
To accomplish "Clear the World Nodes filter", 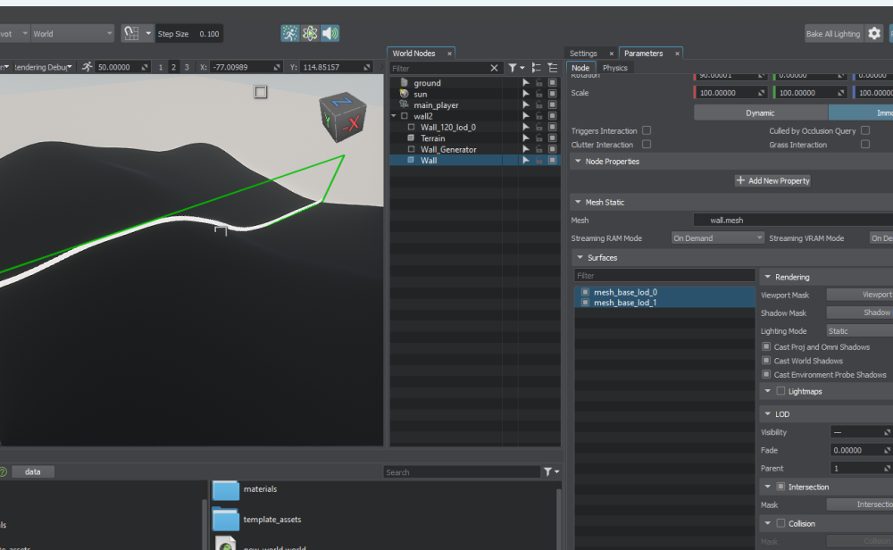I will pos(495,68).
